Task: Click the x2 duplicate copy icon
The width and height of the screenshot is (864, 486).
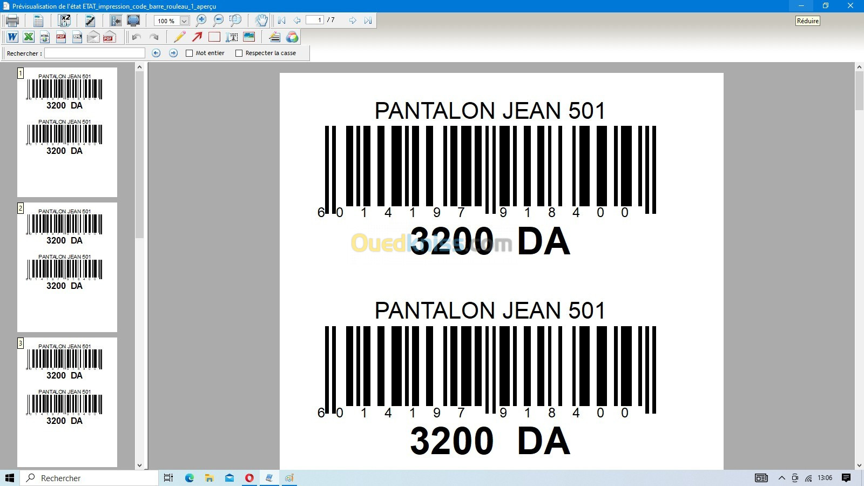Action: [x=64, y=21]
